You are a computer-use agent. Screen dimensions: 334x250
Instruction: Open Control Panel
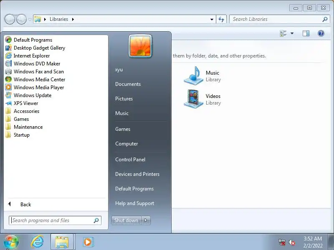[130, 160]
